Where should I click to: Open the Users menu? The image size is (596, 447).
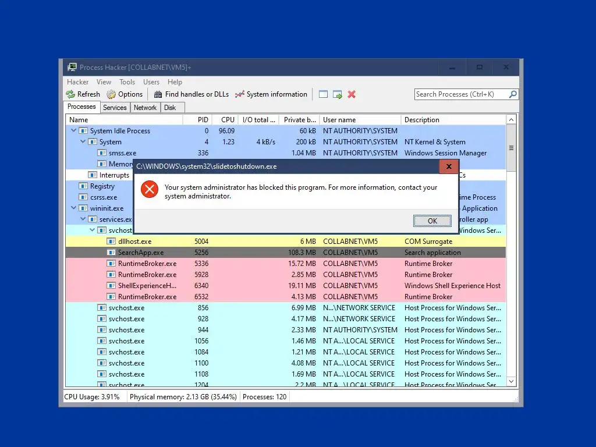pos(151,82)
